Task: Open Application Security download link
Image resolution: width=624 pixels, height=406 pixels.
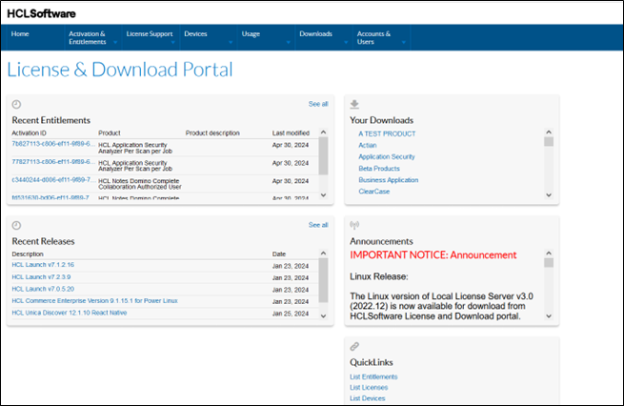Action: coord(387,157)
